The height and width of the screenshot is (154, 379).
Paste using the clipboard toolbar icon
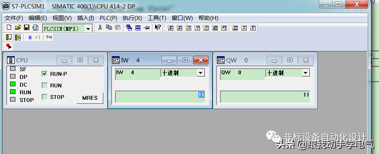118,27
